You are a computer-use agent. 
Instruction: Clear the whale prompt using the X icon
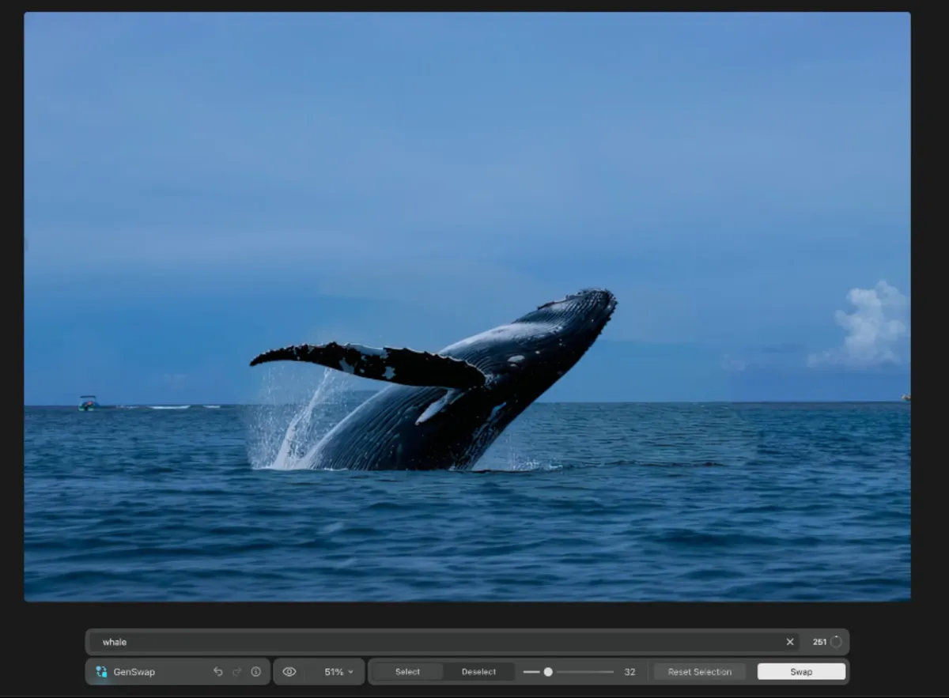click(x=790, y=641)
